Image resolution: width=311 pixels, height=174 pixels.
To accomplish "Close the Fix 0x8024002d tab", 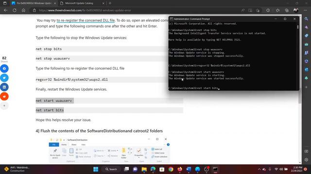I will click(x=55, y=3).
